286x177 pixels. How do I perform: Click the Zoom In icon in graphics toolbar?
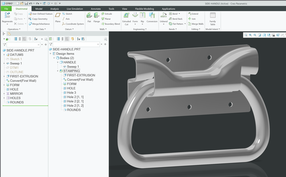tap(250, 35)
